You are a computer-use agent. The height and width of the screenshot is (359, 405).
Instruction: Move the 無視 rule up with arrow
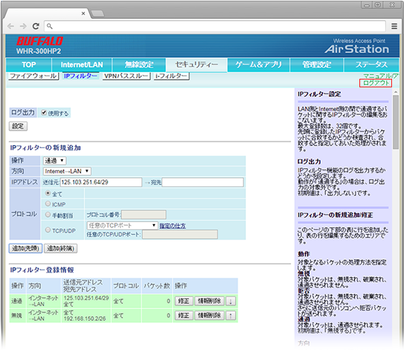click(x=230, y=315)
